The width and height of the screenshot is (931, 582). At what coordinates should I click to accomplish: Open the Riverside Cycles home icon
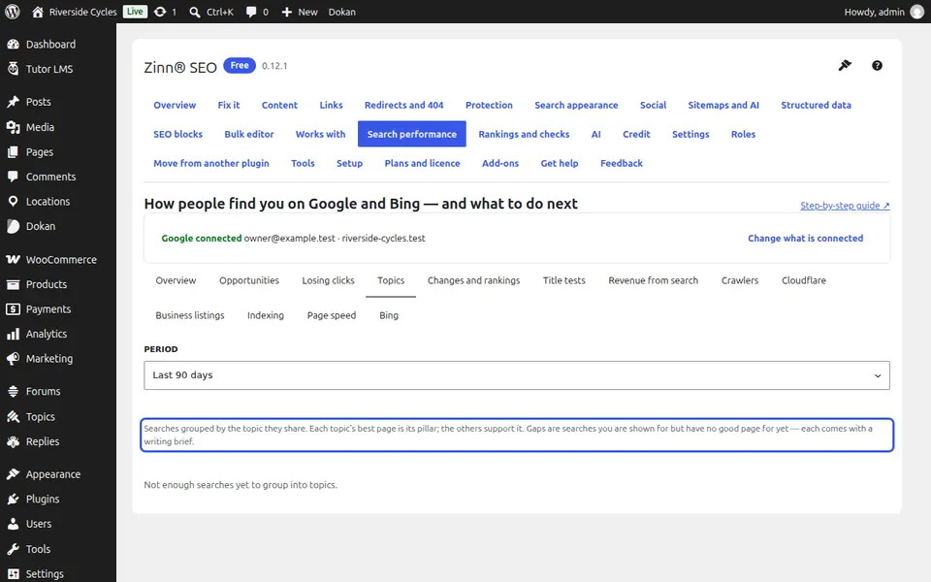38,12
